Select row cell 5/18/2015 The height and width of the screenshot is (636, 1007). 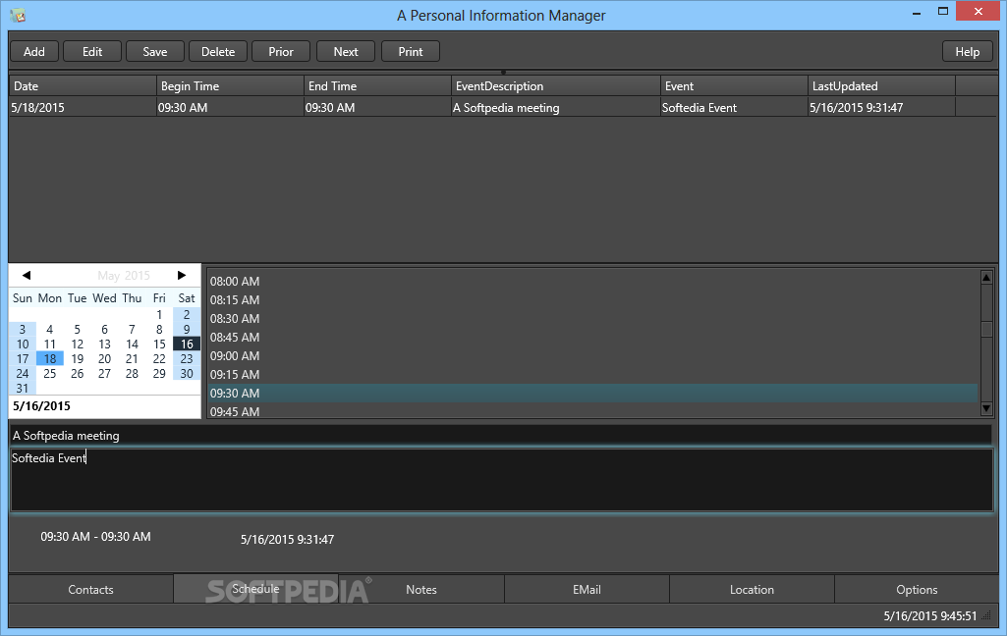(x=83, y=108)
